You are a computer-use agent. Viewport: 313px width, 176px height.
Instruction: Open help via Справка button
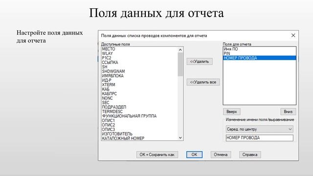pos(250,154)
